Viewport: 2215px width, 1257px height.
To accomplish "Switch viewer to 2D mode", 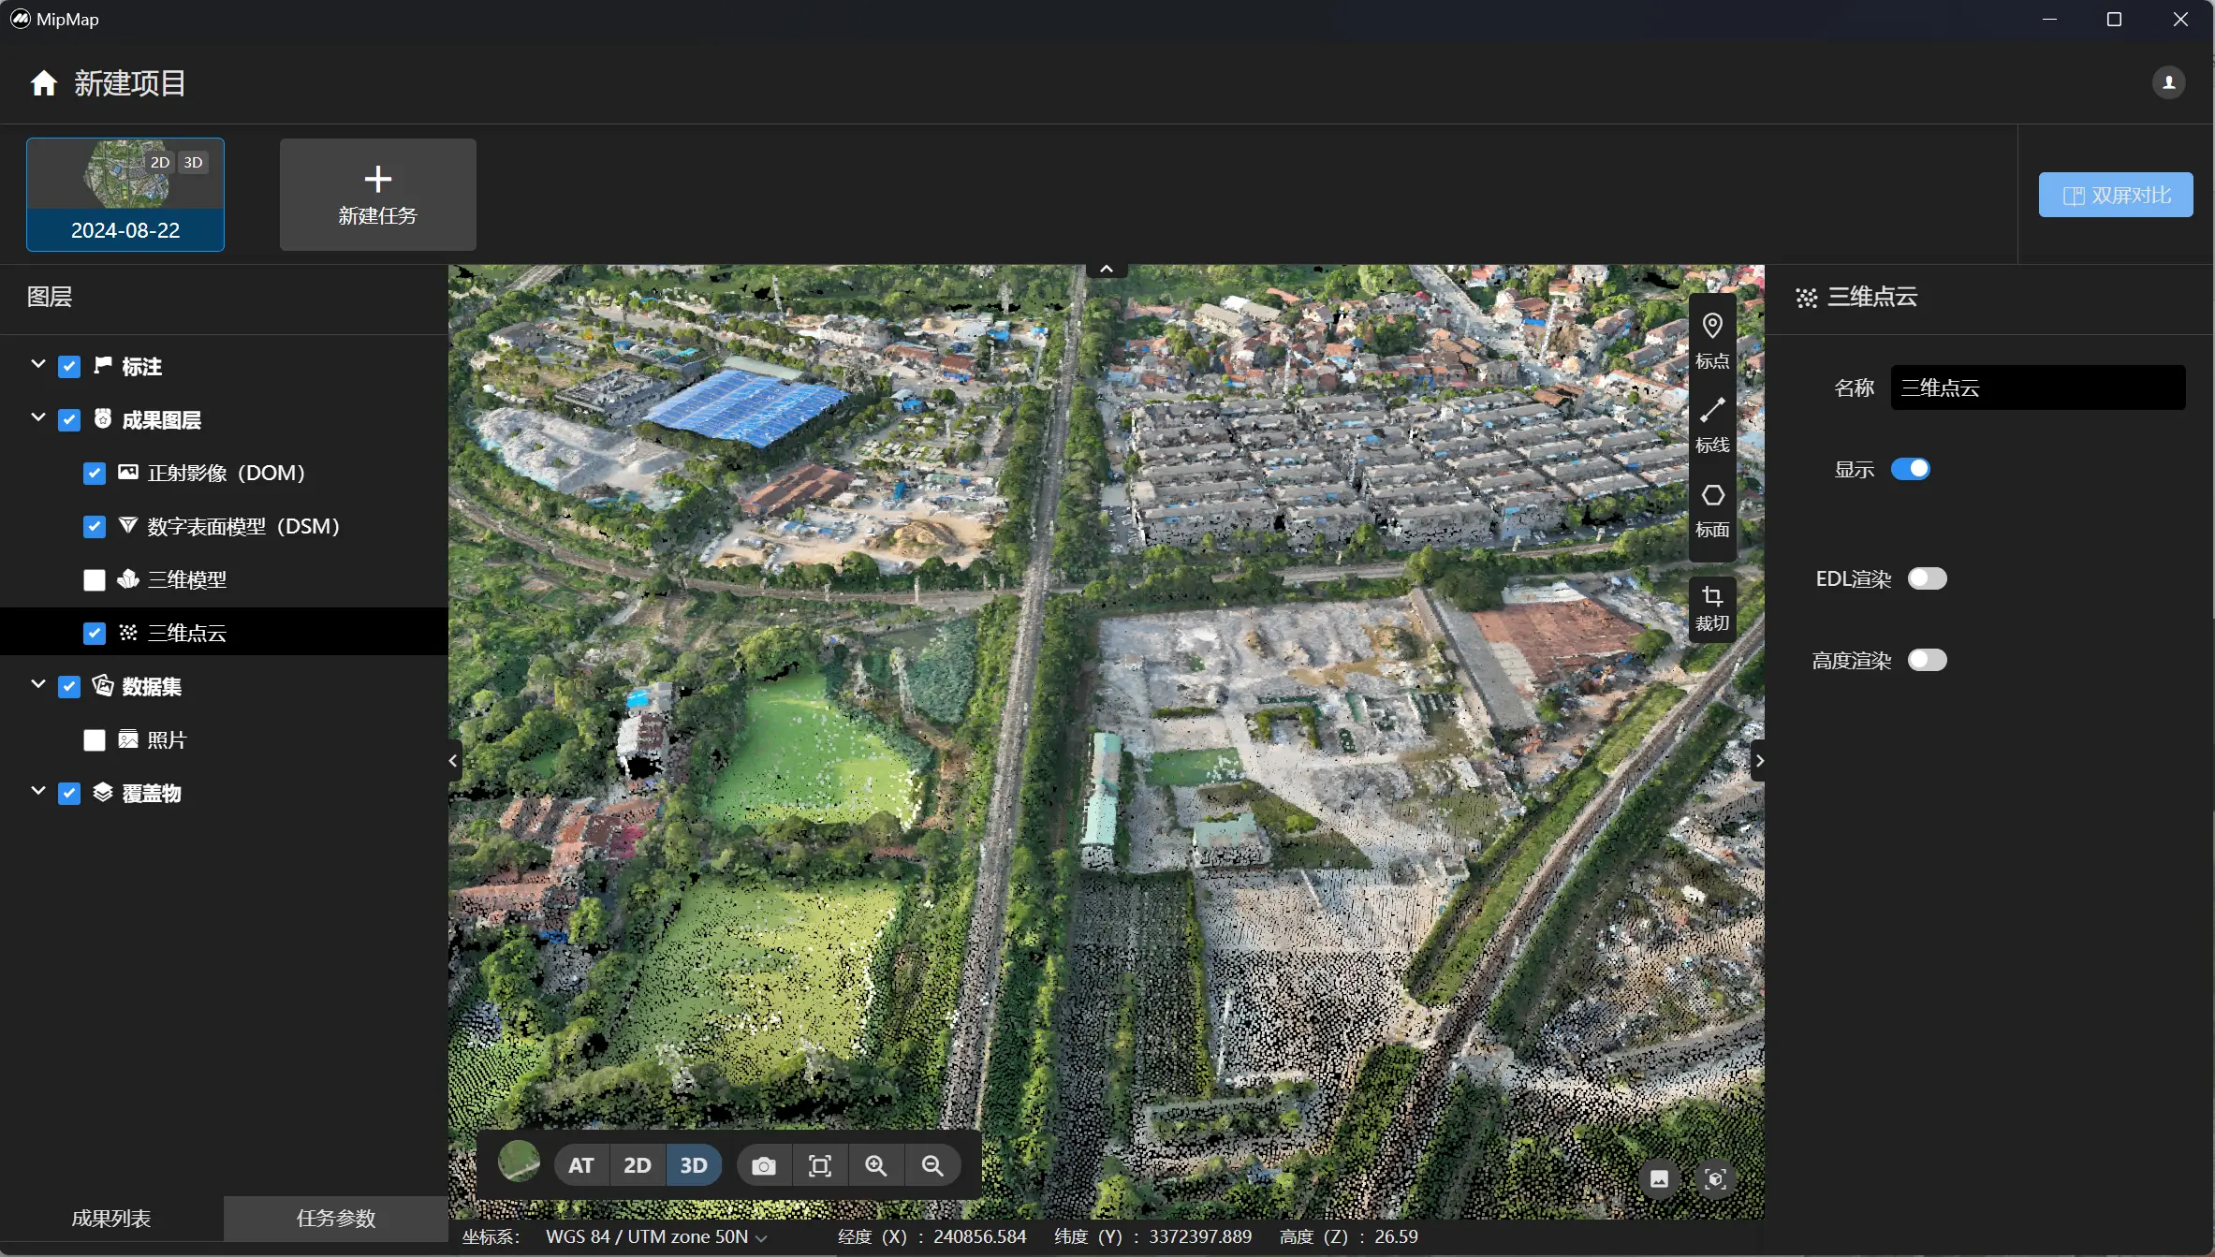I will pos(637,1165).
